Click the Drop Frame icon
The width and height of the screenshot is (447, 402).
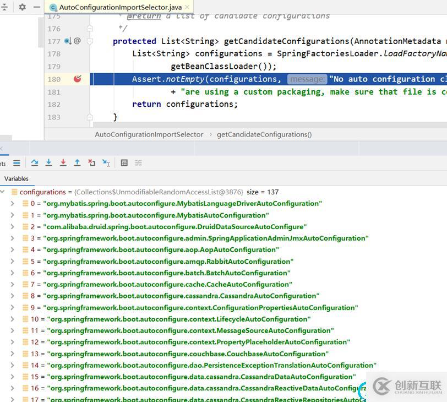pos(91,162)
